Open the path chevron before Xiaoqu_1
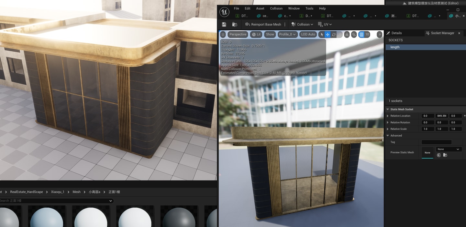Viewport: 466px width, 227px height. point(47,192)
